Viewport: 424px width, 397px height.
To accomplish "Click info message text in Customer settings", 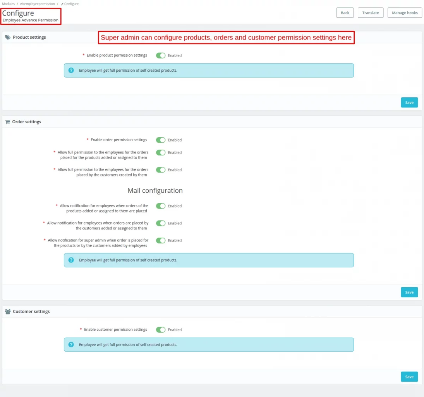I will [128, 345].
